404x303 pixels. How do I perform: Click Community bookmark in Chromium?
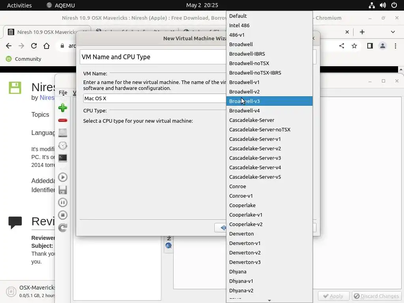pyautogui.click(x=24, y=59)
